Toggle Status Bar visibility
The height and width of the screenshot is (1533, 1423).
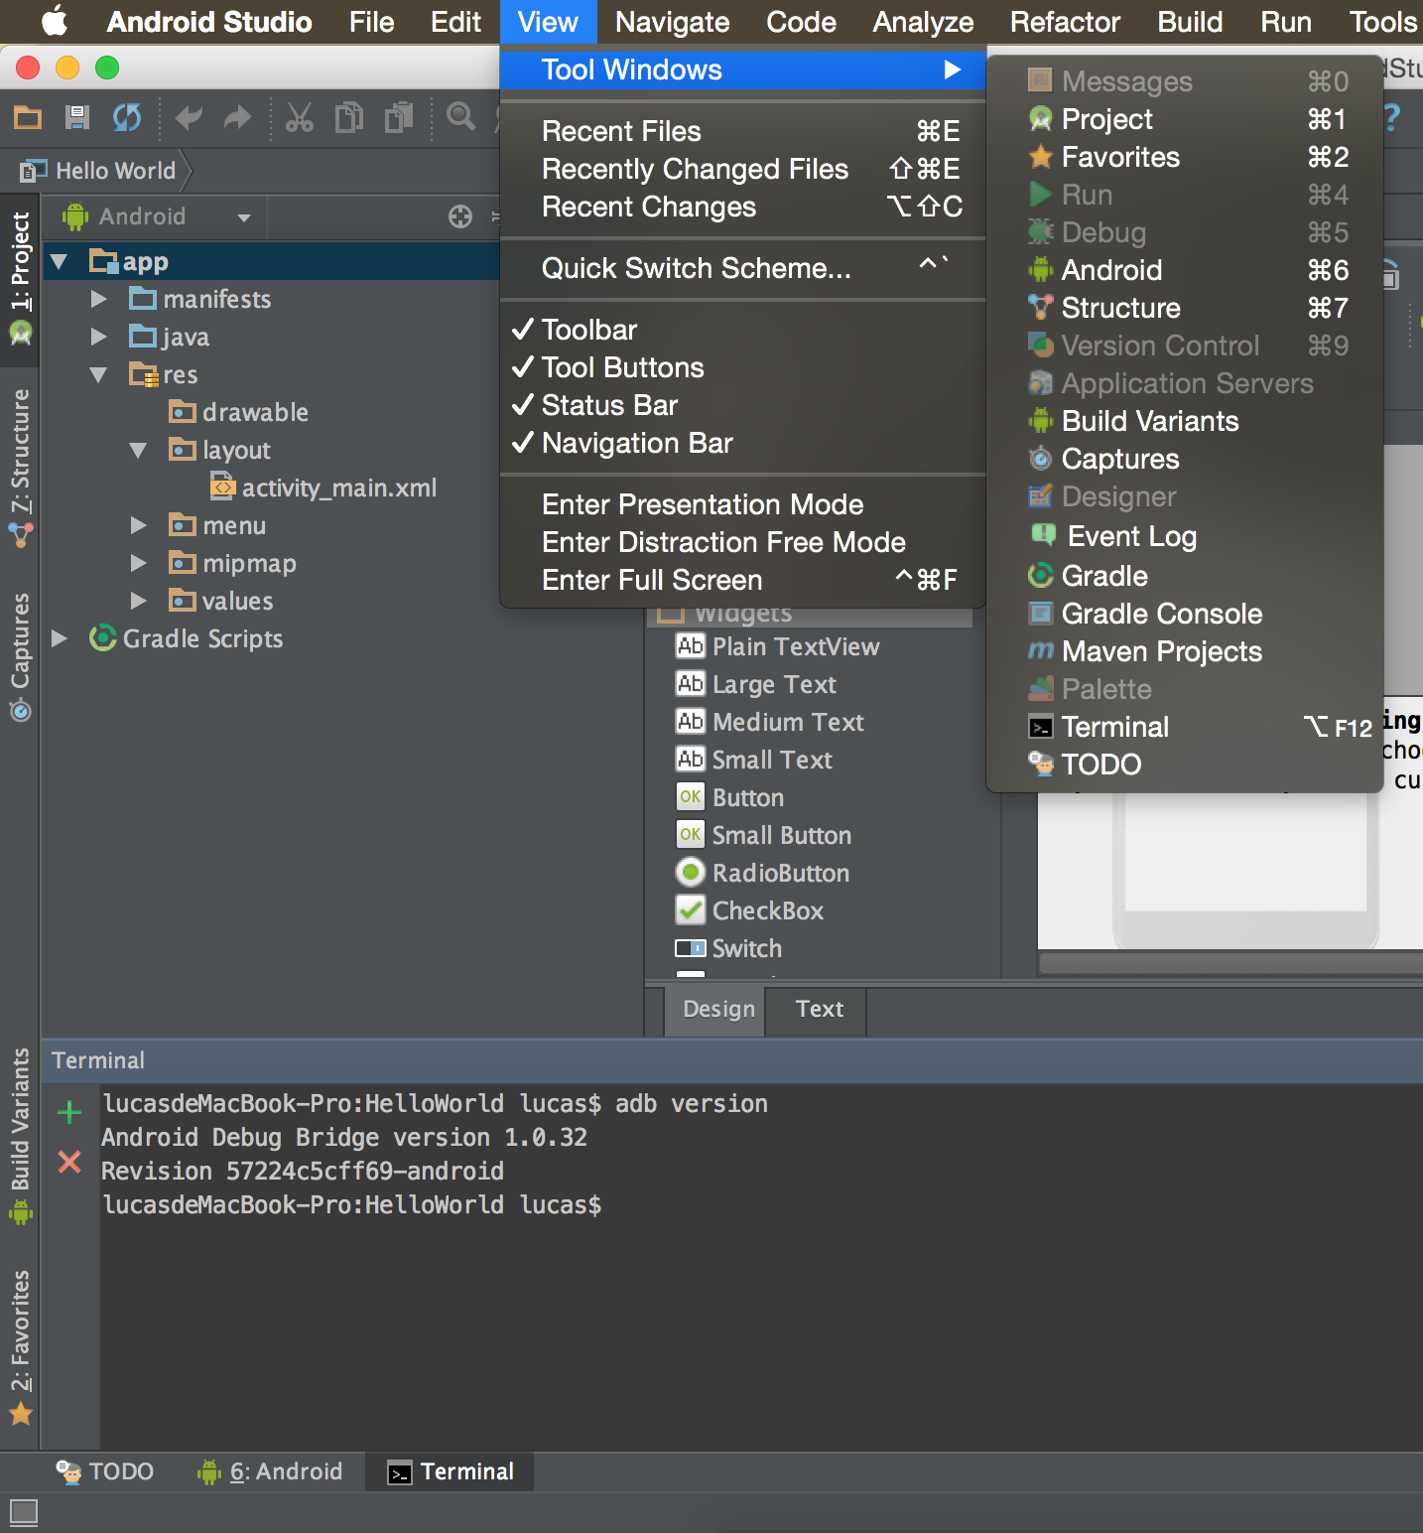click(742, 405)
